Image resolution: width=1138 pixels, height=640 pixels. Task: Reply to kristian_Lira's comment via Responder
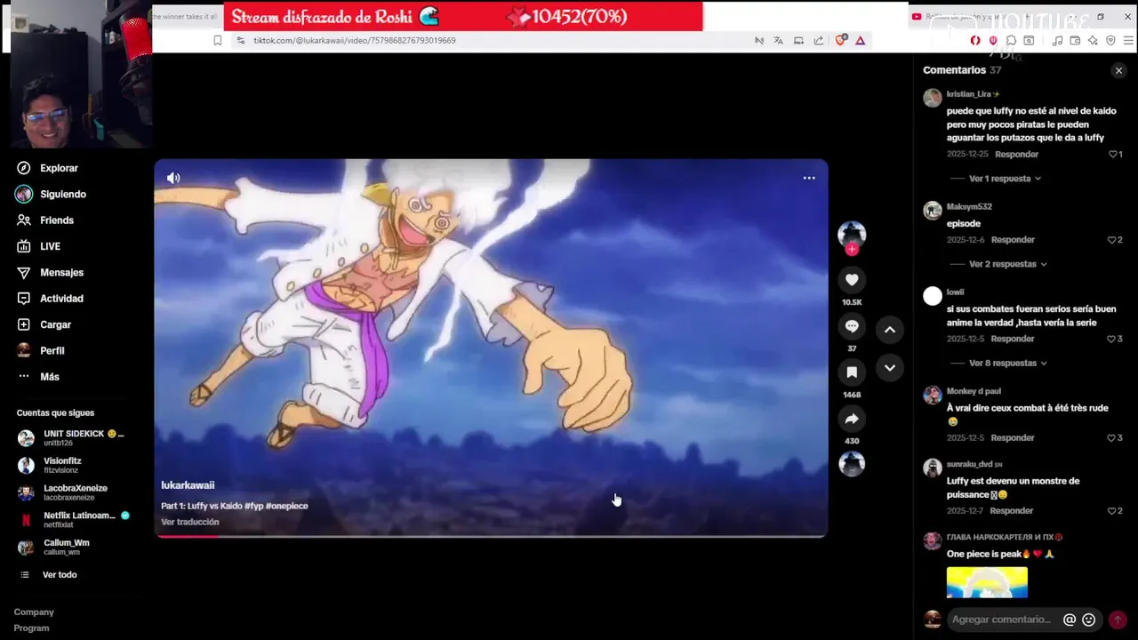click(1016, 155)
